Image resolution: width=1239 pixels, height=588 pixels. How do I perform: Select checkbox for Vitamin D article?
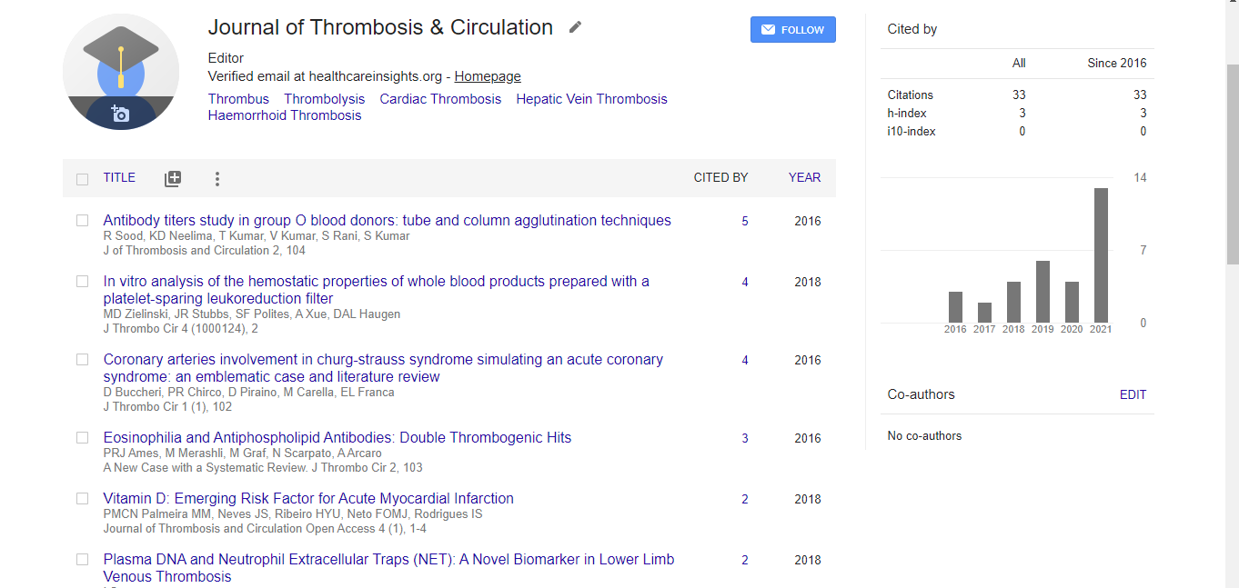(83, 499)
